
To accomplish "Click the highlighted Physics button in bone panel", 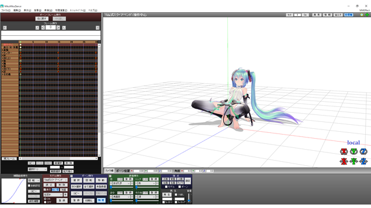I will 101,200.
